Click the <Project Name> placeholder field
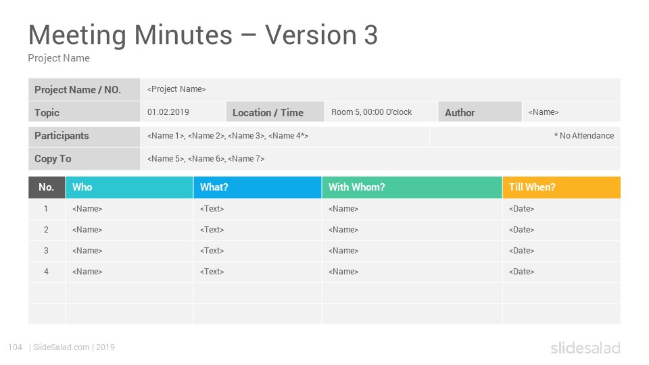 380,89
